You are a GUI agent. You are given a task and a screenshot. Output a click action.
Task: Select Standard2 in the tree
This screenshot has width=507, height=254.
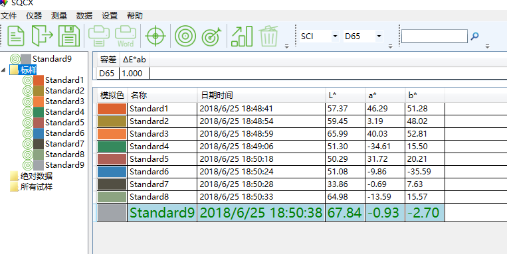pyautogui.click(x=64, y=91)
